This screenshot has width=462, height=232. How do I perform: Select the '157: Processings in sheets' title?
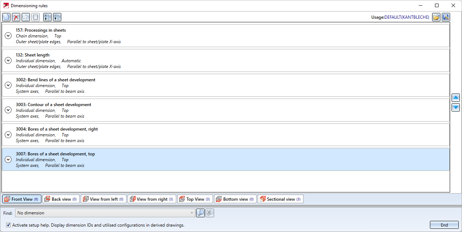tap(41, 30)
